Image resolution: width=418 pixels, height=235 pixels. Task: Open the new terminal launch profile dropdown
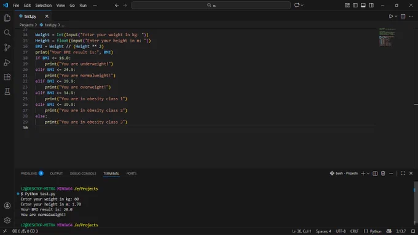368,173
